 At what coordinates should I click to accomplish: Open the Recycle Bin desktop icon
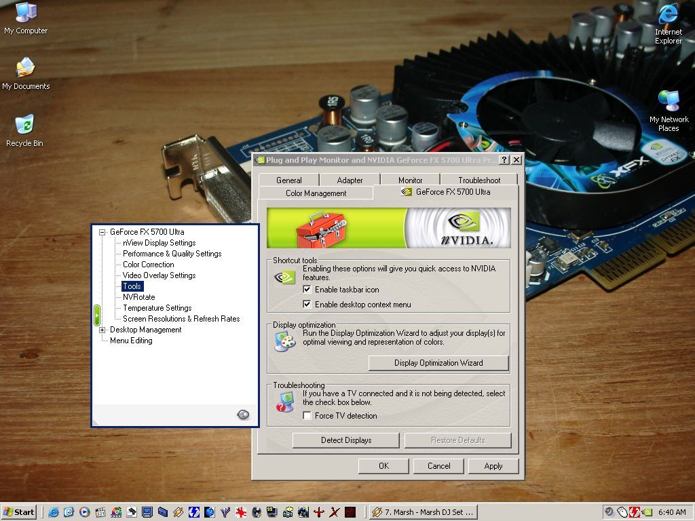(x=25, y=131)
